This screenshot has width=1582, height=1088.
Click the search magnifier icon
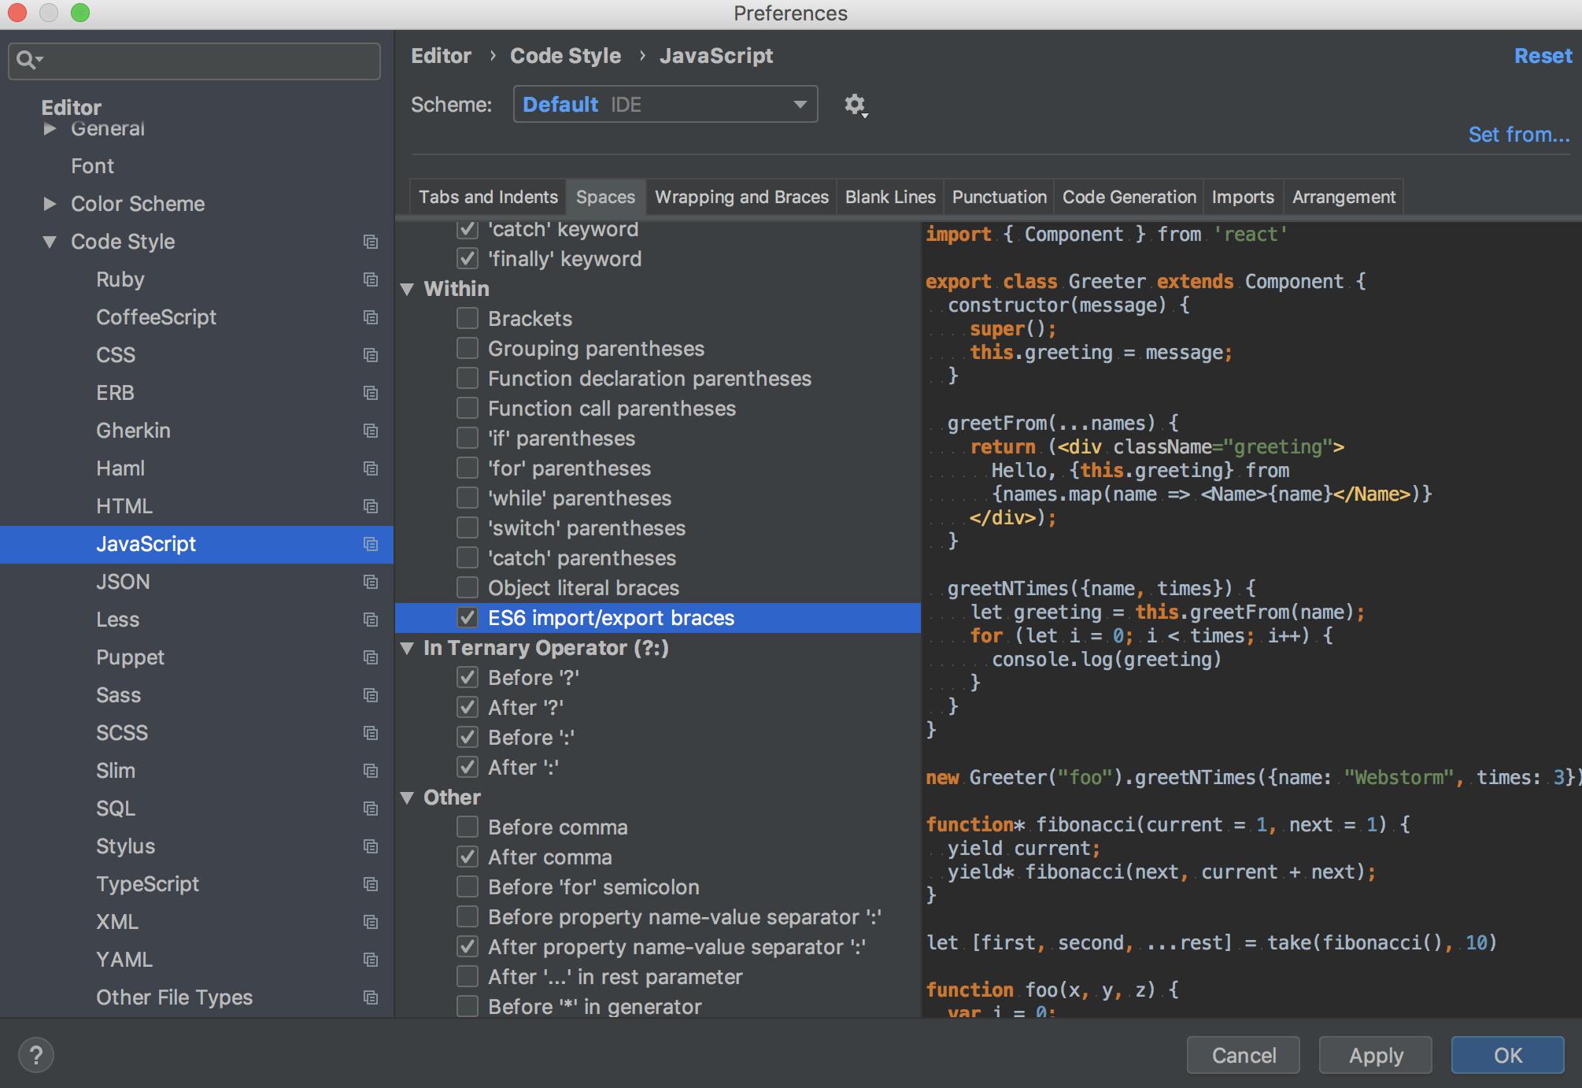click(28, 60)
